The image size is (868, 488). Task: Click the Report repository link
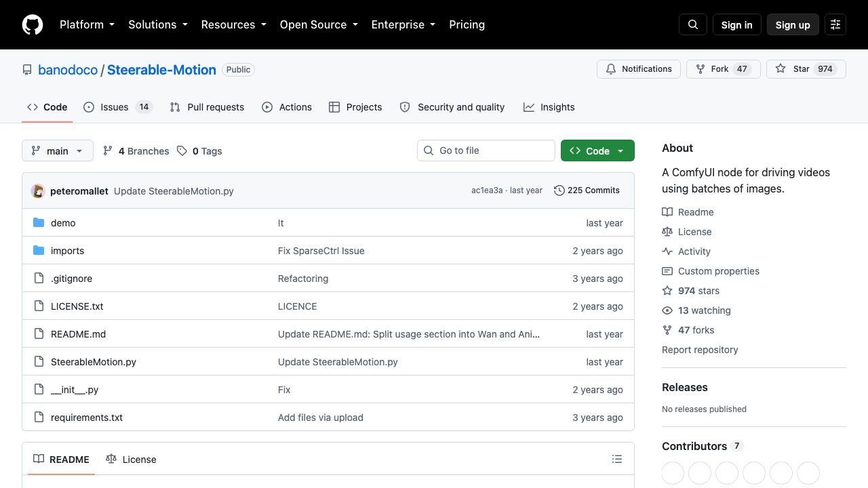[700, 350]
